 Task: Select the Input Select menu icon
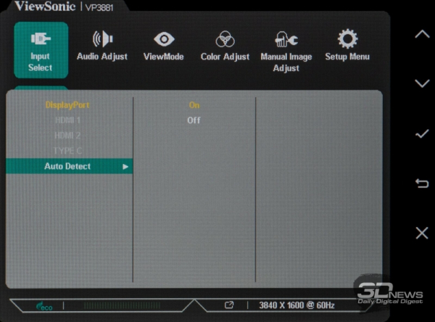41,39
